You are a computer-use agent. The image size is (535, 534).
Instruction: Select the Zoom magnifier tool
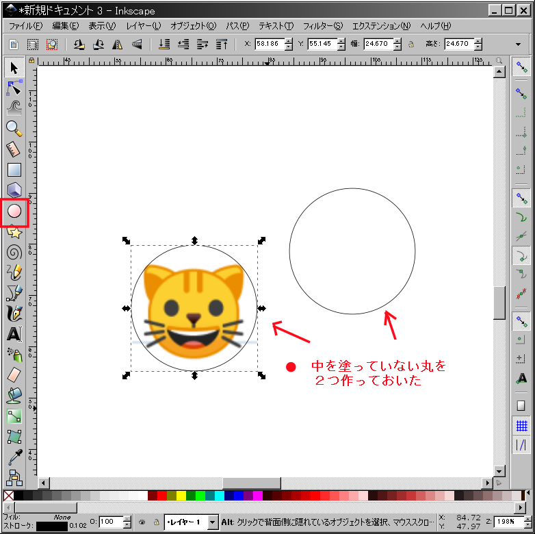[x=14, y=129]
